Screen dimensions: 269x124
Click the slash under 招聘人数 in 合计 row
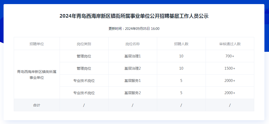(x=181, y=105)
